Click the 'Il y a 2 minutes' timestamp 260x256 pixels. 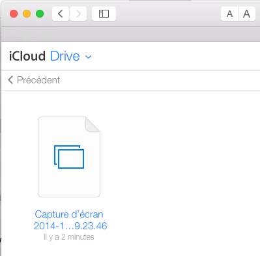coord(69,237)
